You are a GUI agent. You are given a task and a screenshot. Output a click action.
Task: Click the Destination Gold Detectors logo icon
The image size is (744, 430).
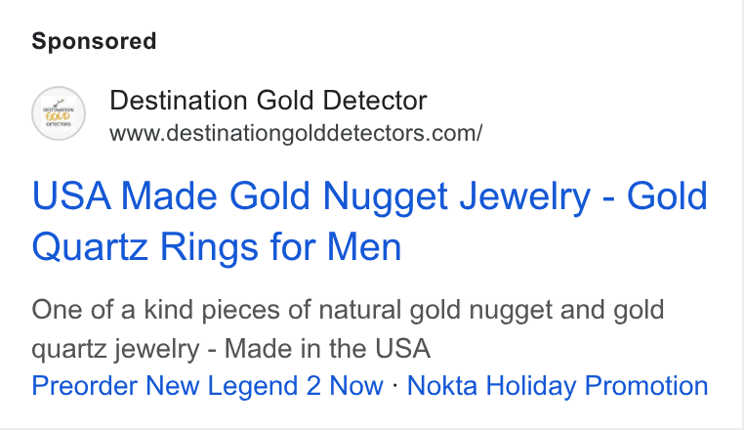click(x=59, y=113)
